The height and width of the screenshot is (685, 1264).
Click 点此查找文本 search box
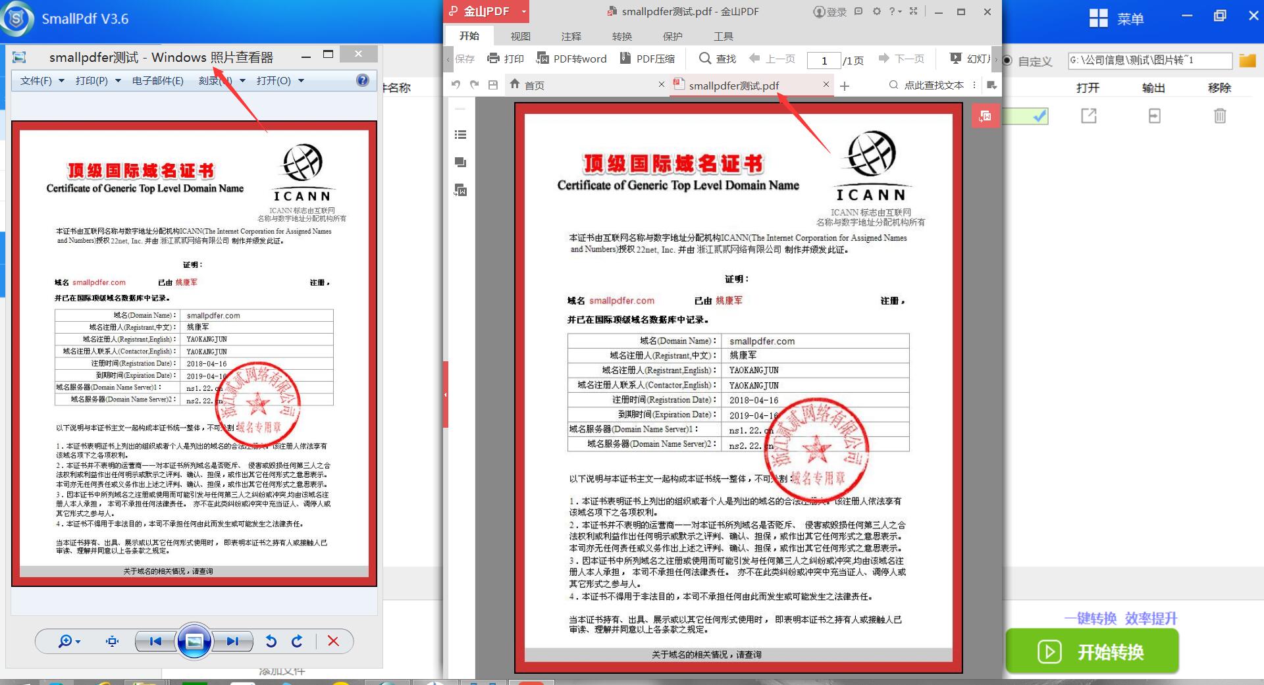tap(926, 85)
